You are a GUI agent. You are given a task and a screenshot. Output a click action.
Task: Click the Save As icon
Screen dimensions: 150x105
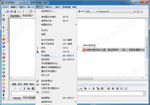coord(14,11)
